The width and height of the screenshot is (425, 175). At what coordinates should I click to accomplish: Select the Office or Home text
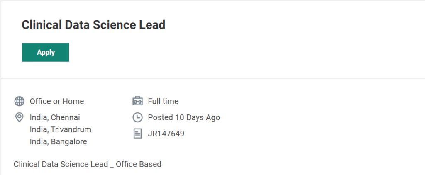pyautogui.click(x=57, y=101)
